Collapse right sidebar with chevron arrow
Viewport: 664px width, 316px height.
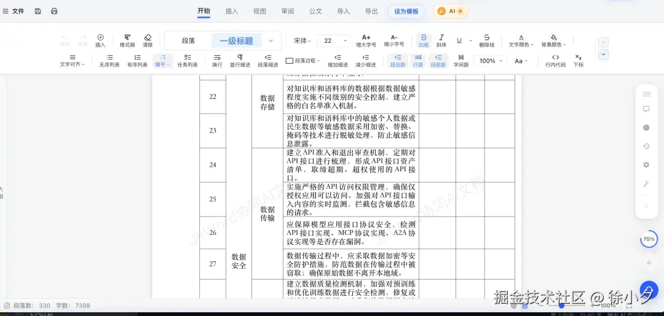tap(646, 206)
